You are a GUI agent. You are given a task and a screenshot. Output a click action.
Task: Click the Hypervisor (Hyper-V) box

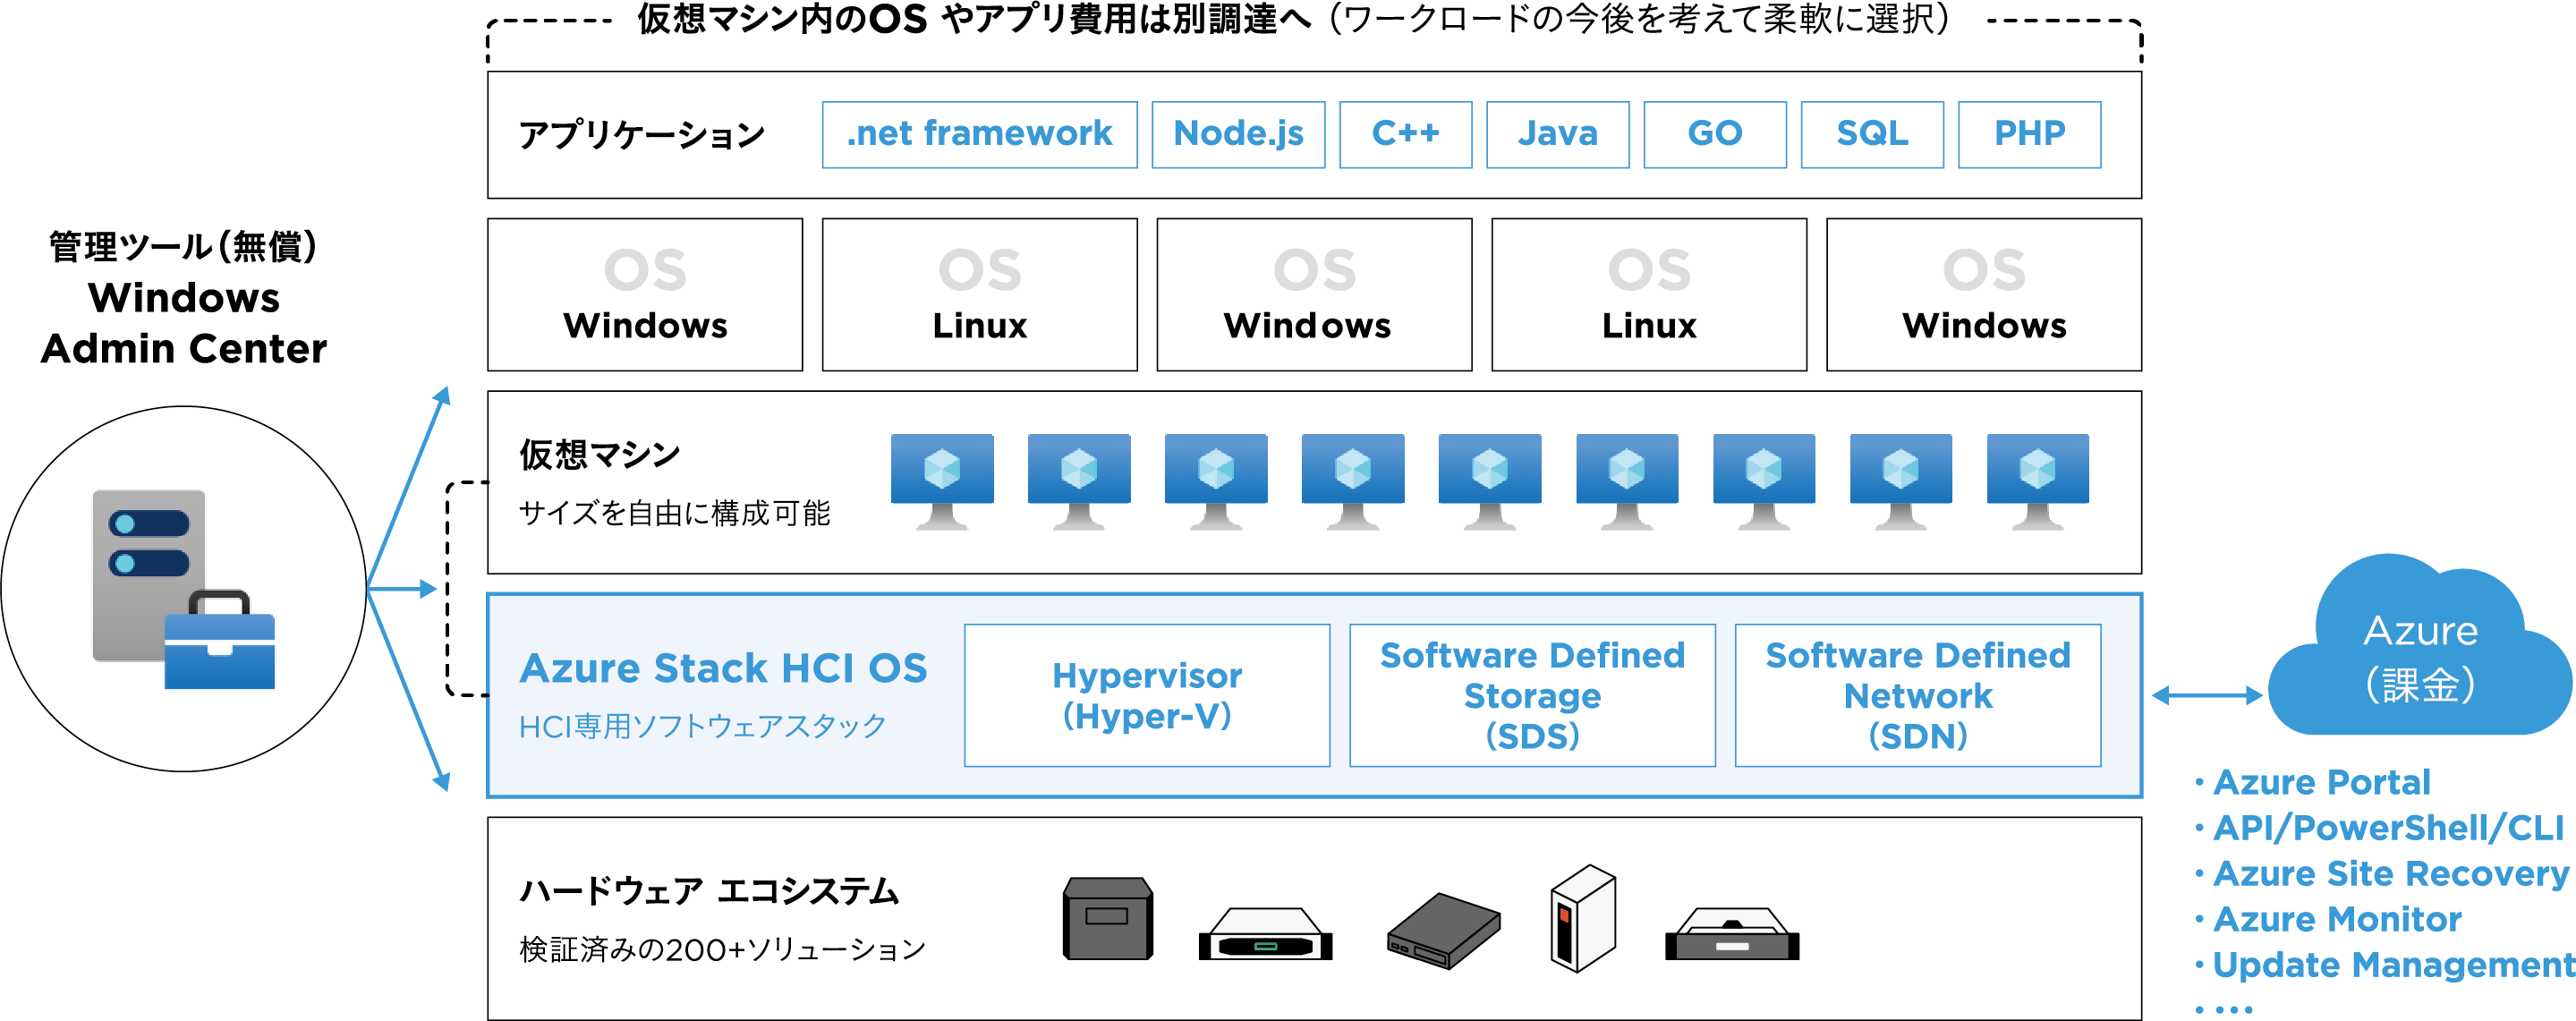(1147, 695)
